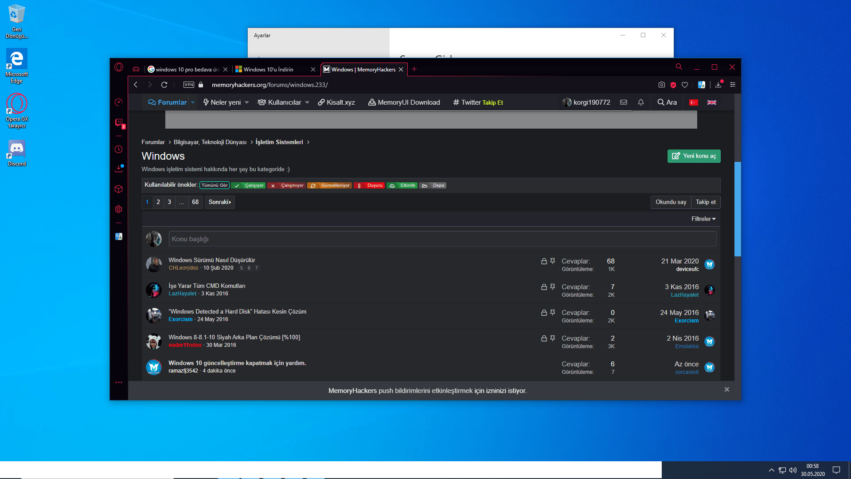Search open tabs with the magnifier icon
This screenshot has width=851, height=479.
coord(679,67)
